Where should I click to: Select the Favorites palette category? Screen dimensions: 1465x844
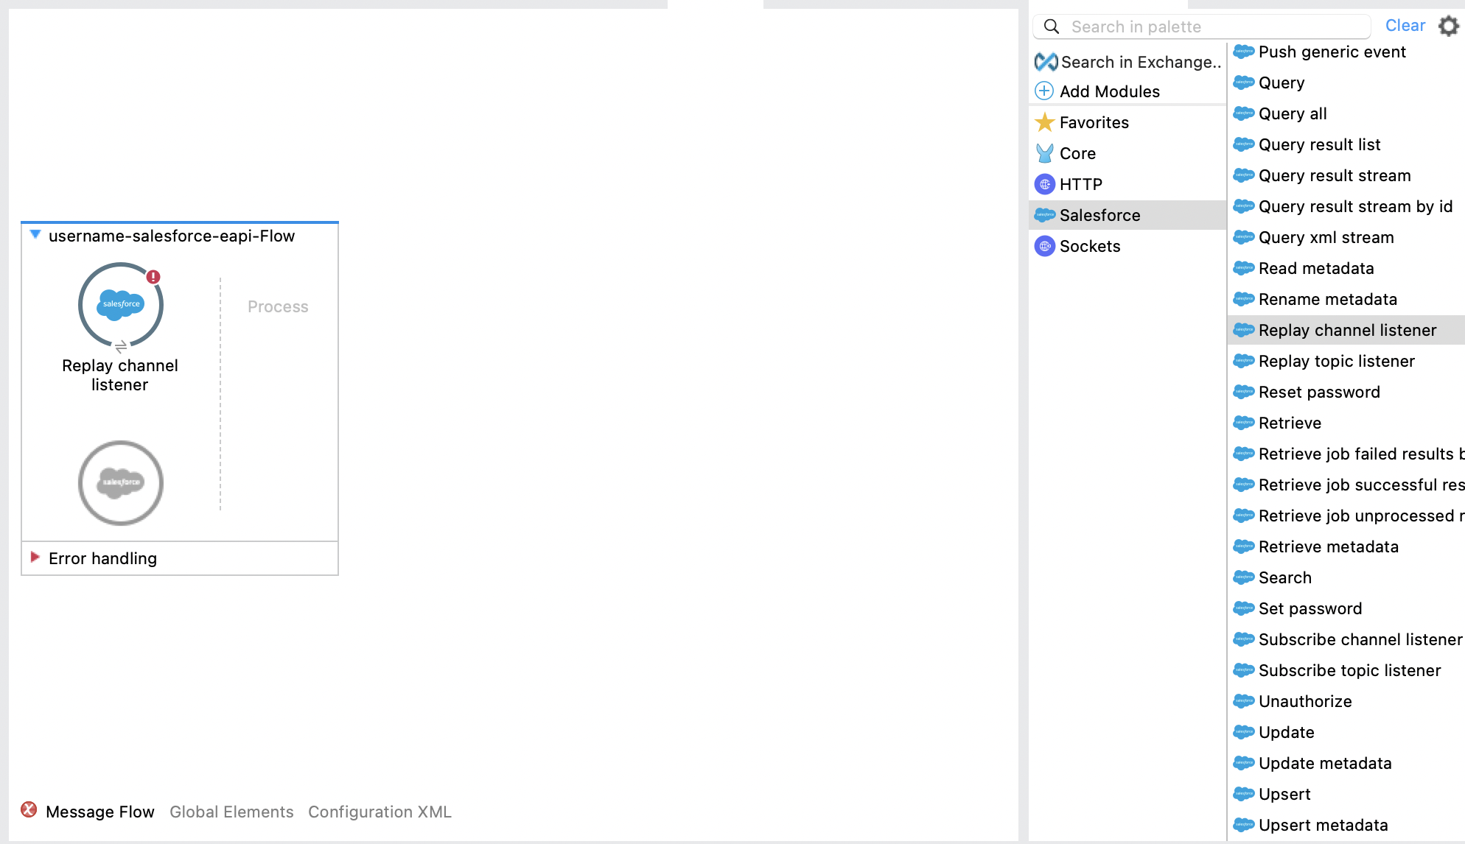pyautogui.click(x=1127, y=122)
